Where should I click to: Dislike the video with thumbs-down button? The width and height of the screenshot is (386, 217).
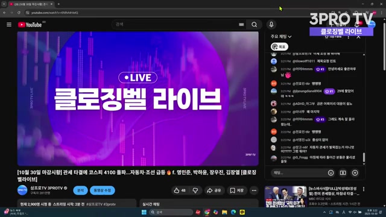(x=195, y=190)
